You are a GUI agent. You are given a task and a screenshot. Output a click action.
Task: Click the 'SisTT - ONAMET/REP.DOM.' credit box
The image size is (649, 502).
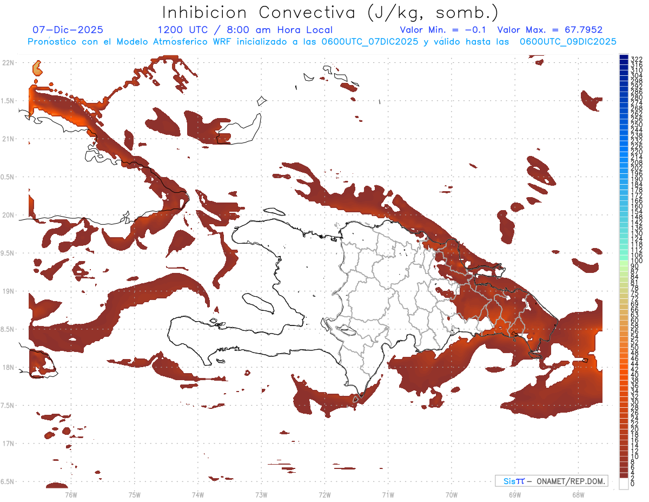click(x=551, y=481)
